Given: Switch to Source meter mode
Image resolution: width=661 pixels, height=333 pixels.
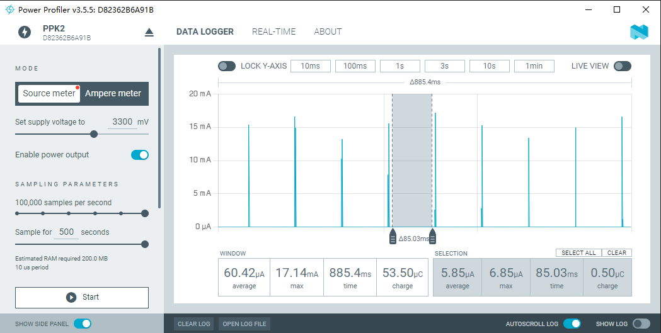Looking at the screenshot, I should click(49, 93).
